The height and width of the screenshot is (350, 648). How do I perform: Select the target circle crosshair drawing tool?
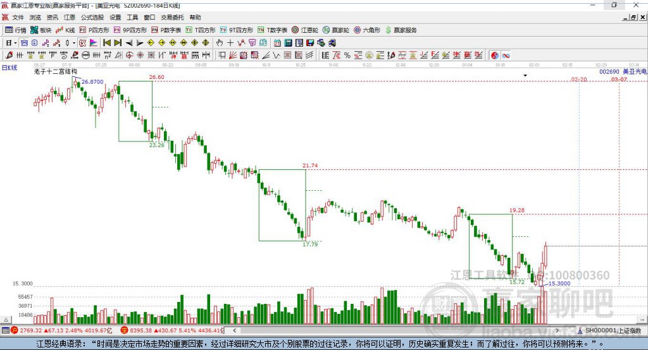point(129,56)
